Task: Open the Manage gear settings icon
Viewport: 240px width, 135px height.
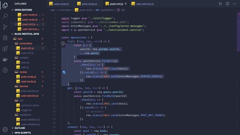Action: [x=5, y=129]
